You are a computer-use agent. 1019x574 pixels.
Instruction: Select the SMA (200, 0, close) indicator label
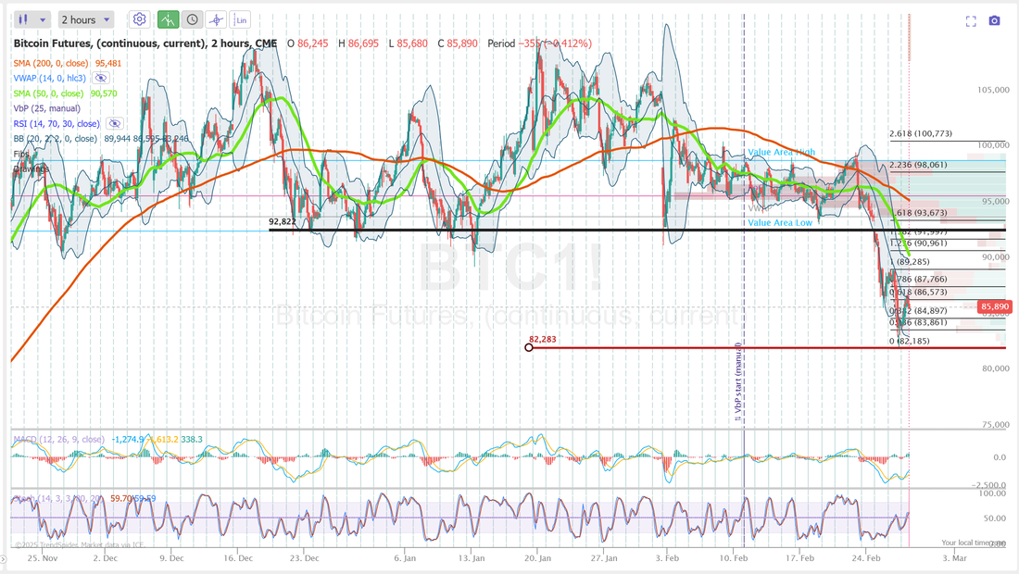pos(51,63)
